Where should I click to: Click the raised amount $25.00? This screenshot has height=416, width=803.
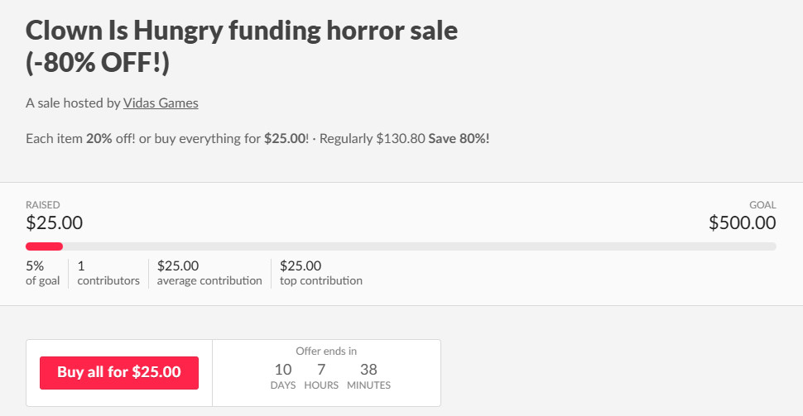coord(55,222)
